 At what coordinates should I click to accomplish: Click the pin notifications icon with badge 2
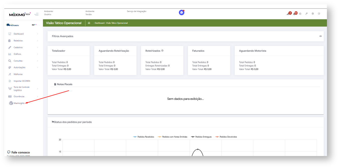[x=289, y=13]
